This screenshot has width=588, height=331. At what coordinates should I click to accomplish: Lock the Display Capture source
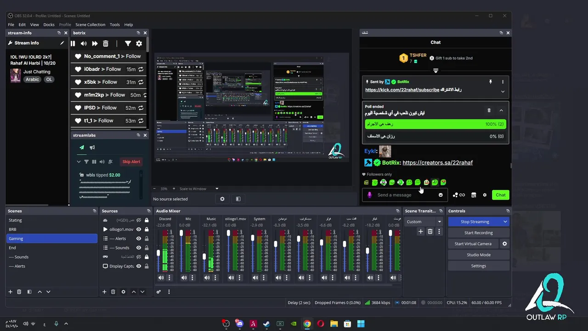(147, 266)
